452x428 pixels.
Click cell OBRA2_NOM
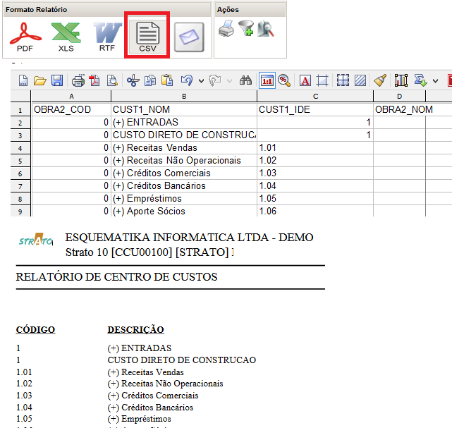403,109
